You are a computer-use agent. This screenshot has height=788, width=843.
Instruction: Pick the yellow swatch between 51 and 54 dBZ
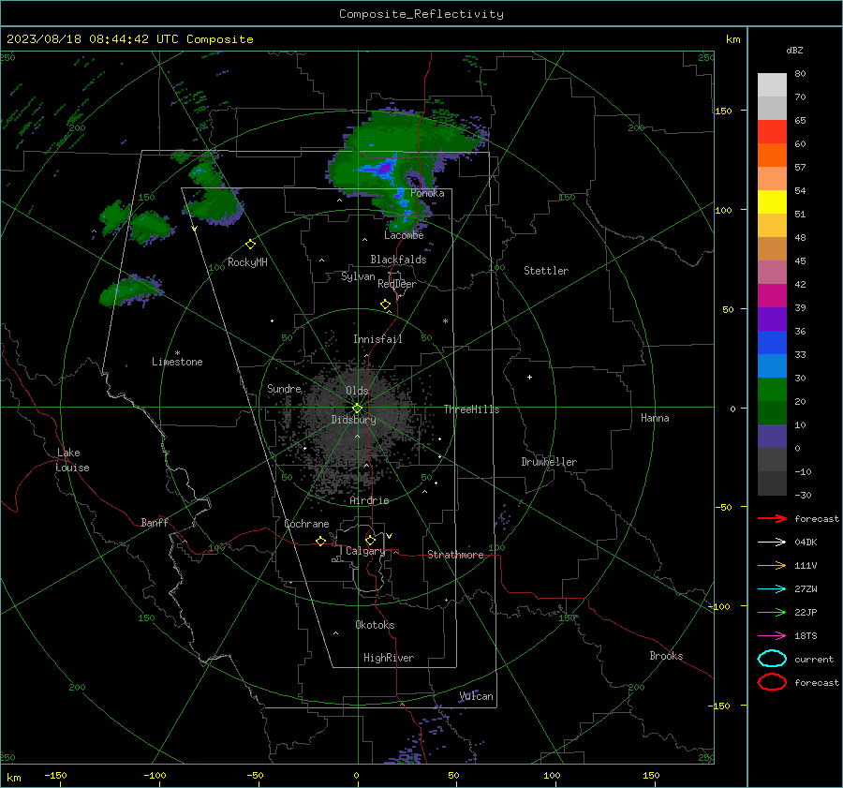click(772, 201)
